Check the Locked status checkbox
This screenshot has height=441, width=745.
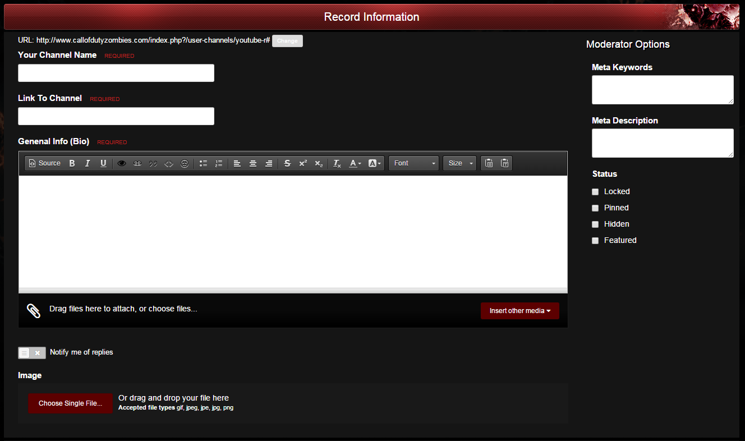coord(595,192)
